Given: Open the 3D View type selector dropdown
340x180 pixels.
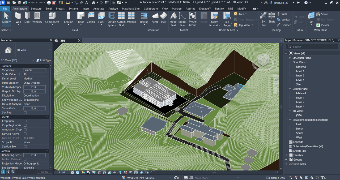Looking at the screenshot, I should click(49, 50).
